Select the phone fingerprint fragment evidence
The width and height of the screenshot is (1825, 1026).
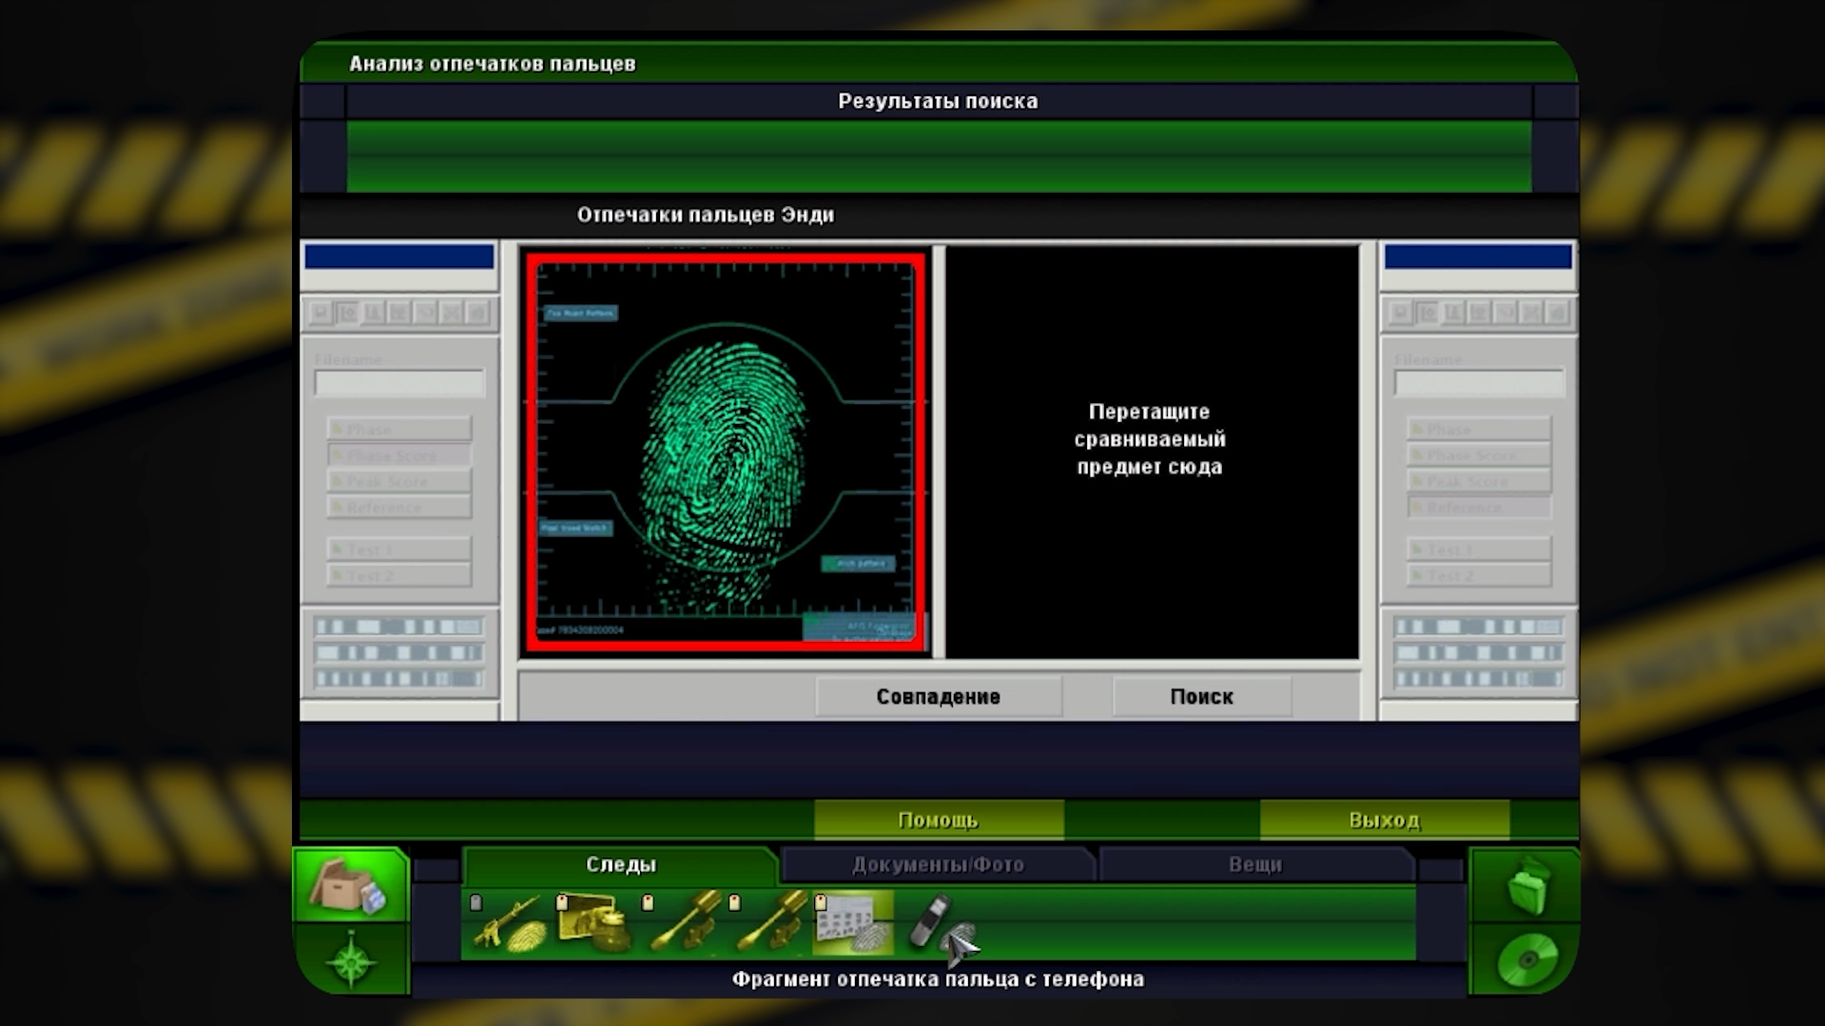coord(942,923)
